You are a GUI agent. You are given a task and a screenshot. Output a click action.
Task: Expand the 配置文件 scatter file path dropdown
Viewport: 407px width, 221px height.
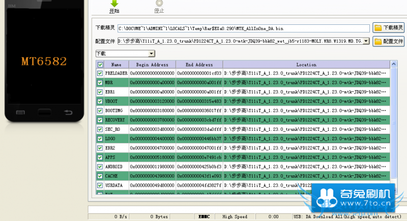click(x=366, y=41)
